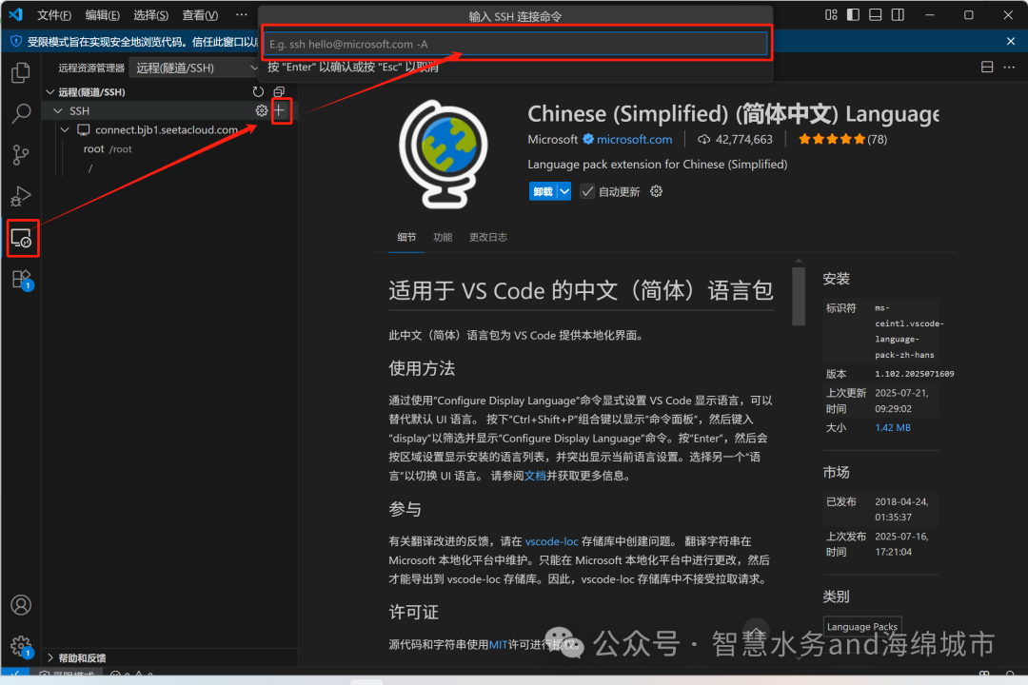Collapse the connect.bjb1.seetacloud.com host node
1028x685 pixels.
[65, 129]
